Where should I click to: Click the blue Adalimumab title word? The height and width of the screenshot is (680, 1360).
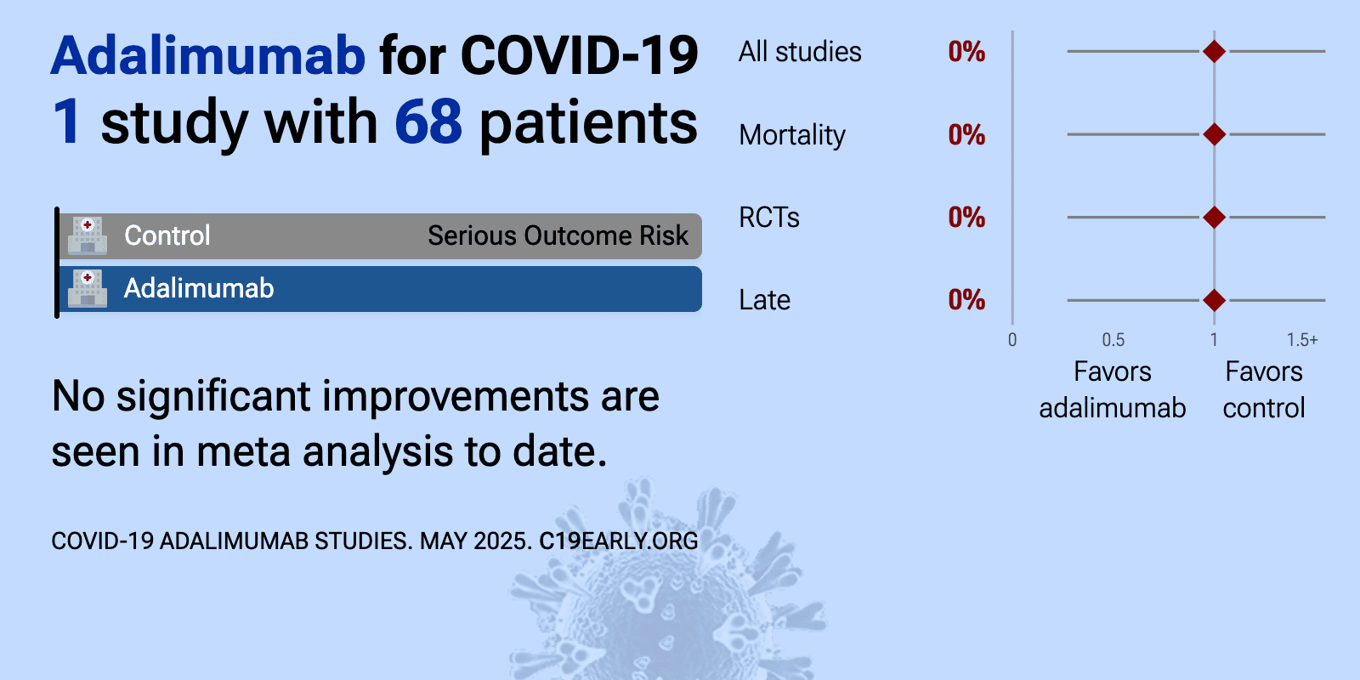[x=208, y=56]
